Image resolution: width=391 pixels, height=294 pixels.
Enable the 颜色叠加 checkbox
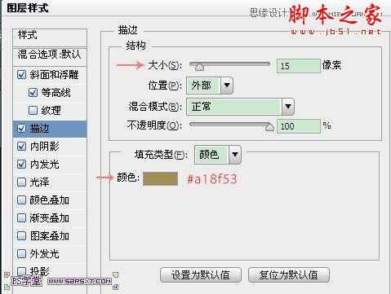21,200
